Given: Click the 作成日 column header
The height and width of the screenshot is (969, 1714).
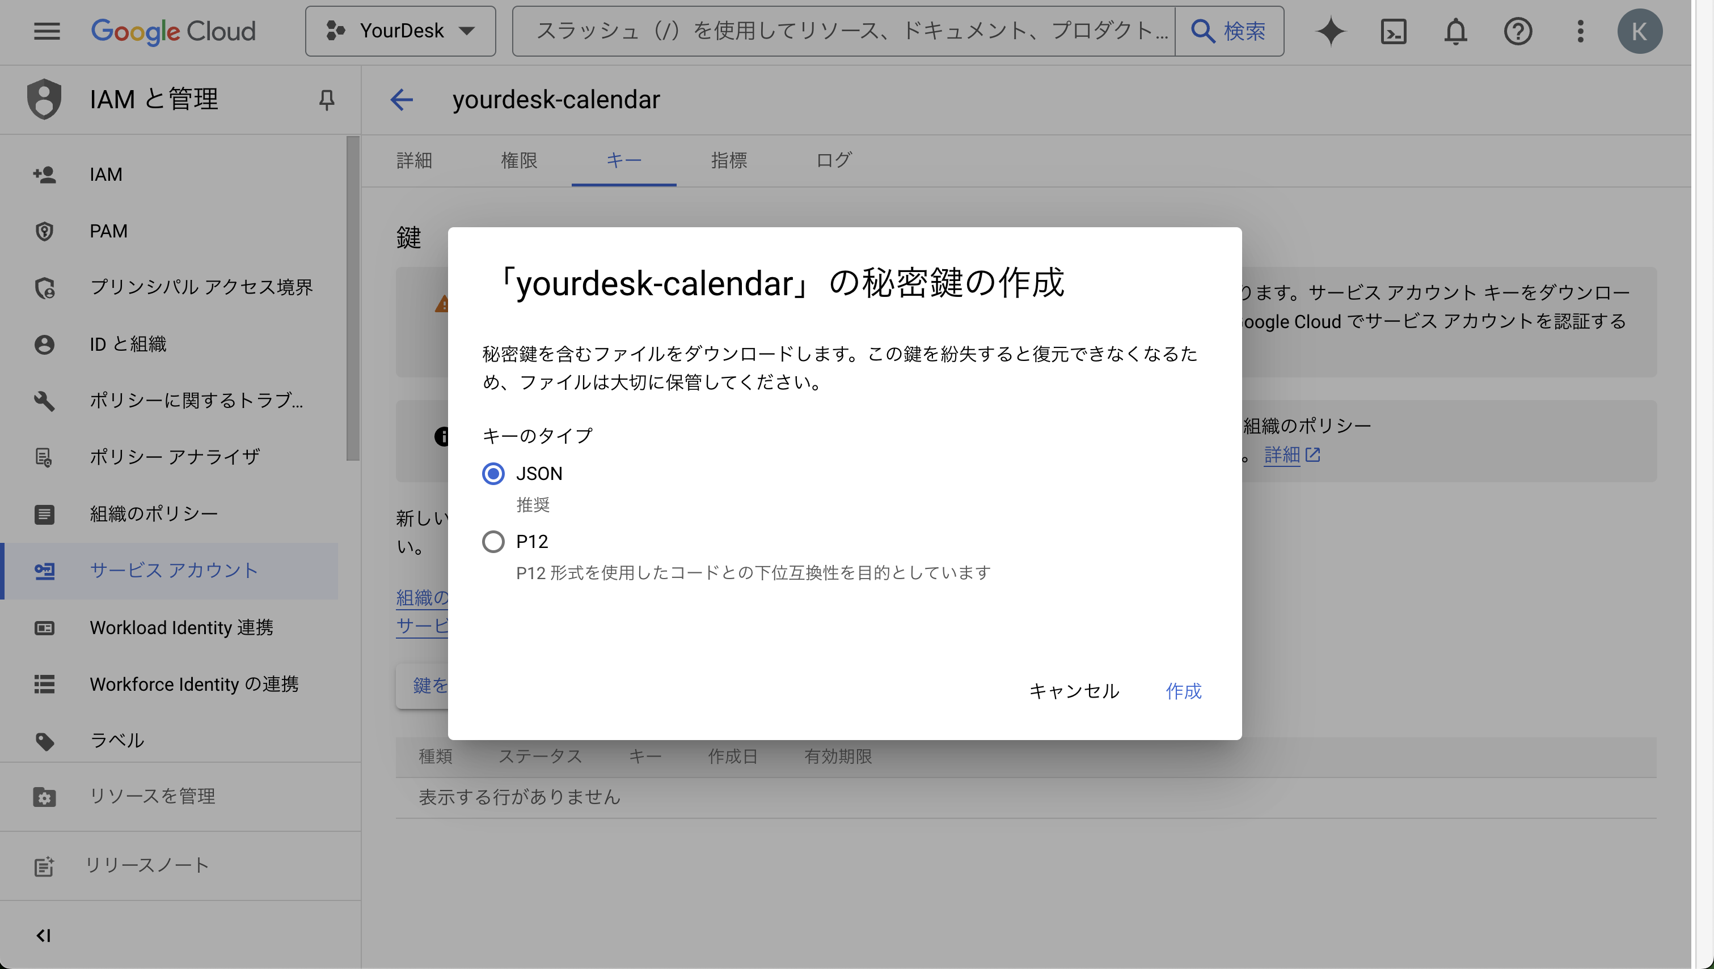Looking at the screenshot, I should click(x=732, y=756).
